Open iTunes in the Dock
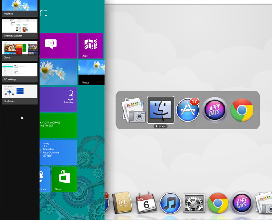This screenshot has width=272, height=220. click(x=170, y=203)
